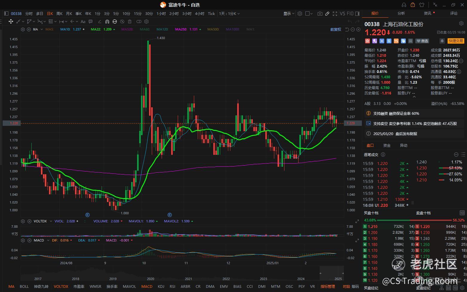Switch to 分析 analysis tab
467x292 pixels.
(x=401, y=13)
